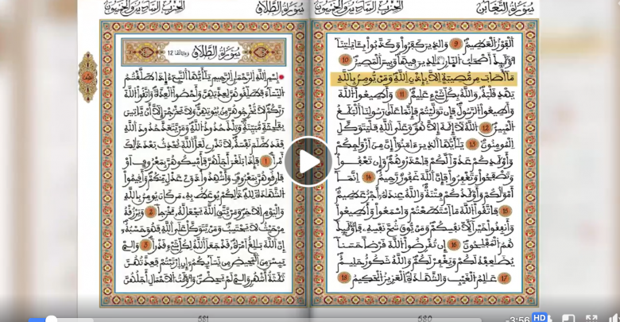Click the volume speaker icon

[614, 319]
